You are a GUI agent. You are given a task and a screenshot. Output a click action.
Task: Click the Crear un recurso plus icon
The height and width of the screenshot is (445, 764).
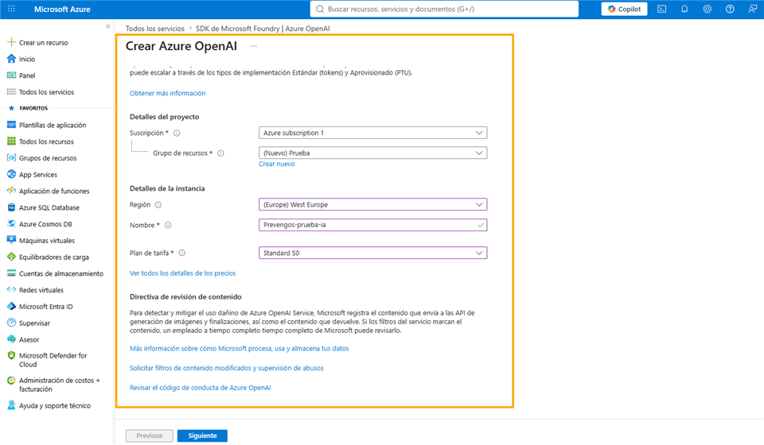(11, 42)
